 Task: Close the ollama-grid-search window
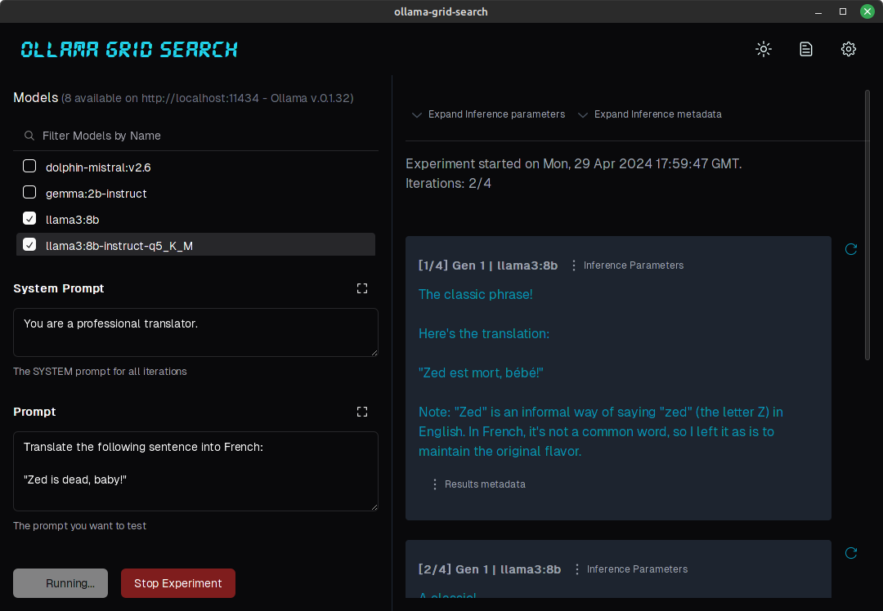867,11
